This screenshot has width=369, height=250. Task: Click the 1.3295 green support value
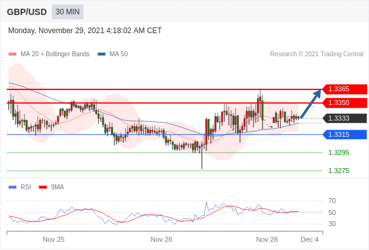pos(338,152)
